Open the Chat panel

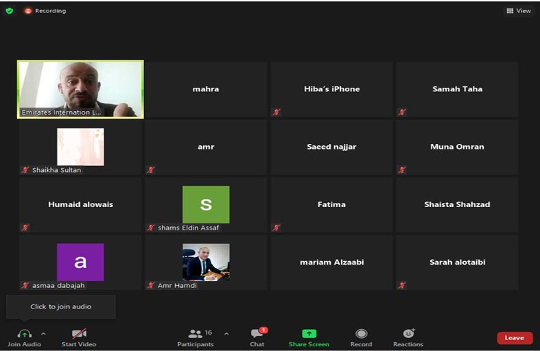click(257, 334)
